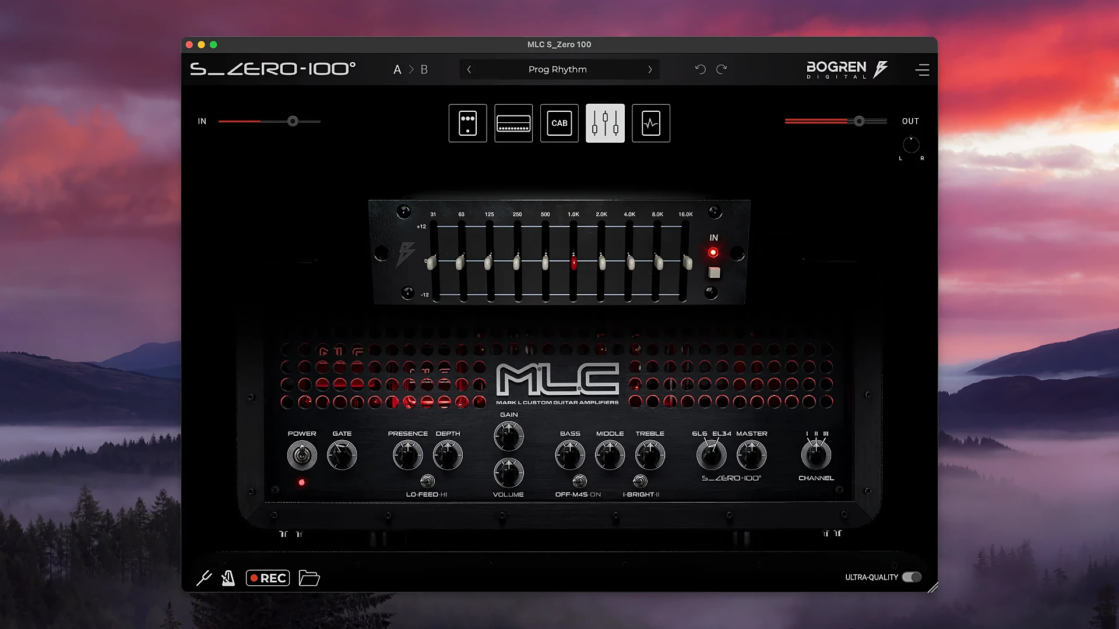This screenshot has width=1119, height=629.
Task: Select the pedal stompbox module icon
Action: point(467,123)
